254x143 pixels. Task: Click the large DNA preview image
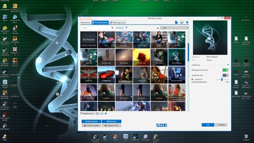click(x=210, y=38)
